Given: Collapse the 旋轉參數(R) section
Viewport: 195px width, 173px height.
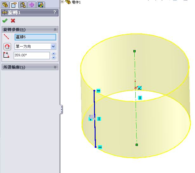Looking at the screenshot, I should pyautogui.click(x=55, y=30).
